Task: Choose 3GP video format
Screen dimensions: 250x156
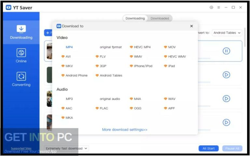Action: point(101,66)
